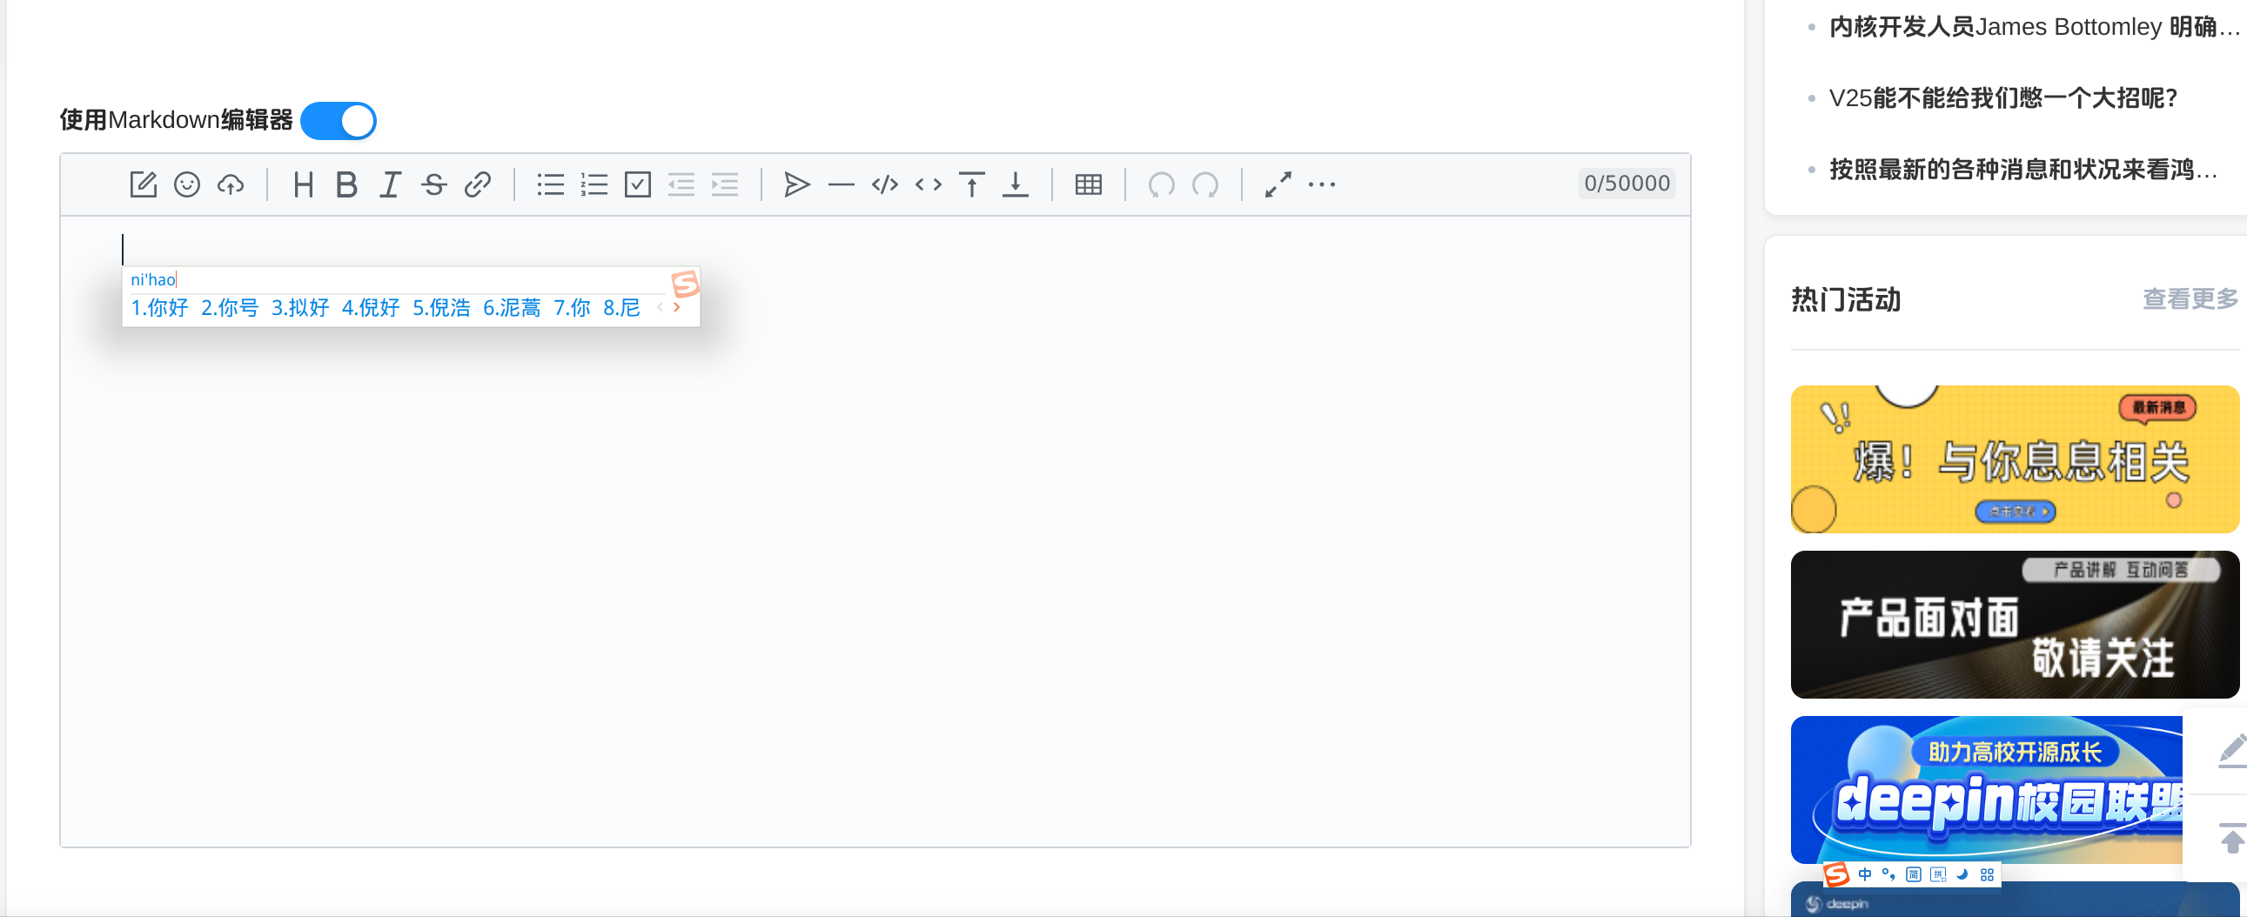Open the emoji picker in the toolbar

coord(186,184)
